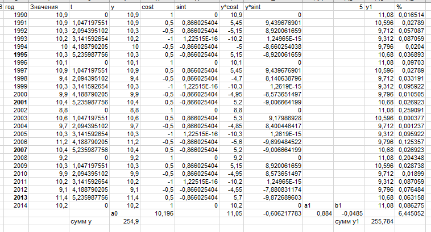Select the bold year 1995 cell
The image size is (431, 232).
16,54
